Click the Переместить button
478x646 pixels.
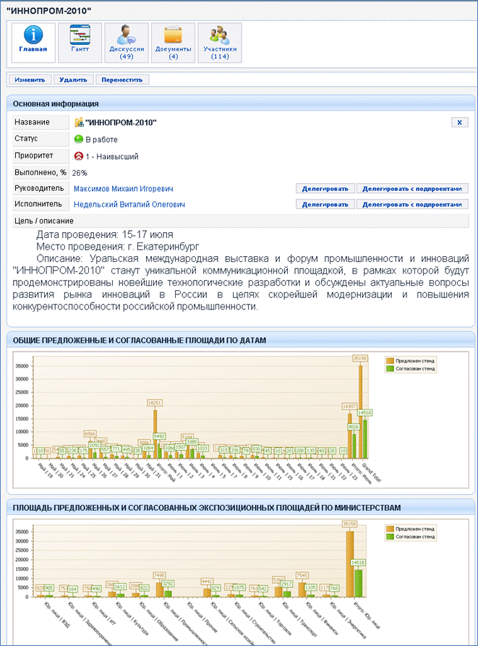(122, 80)
